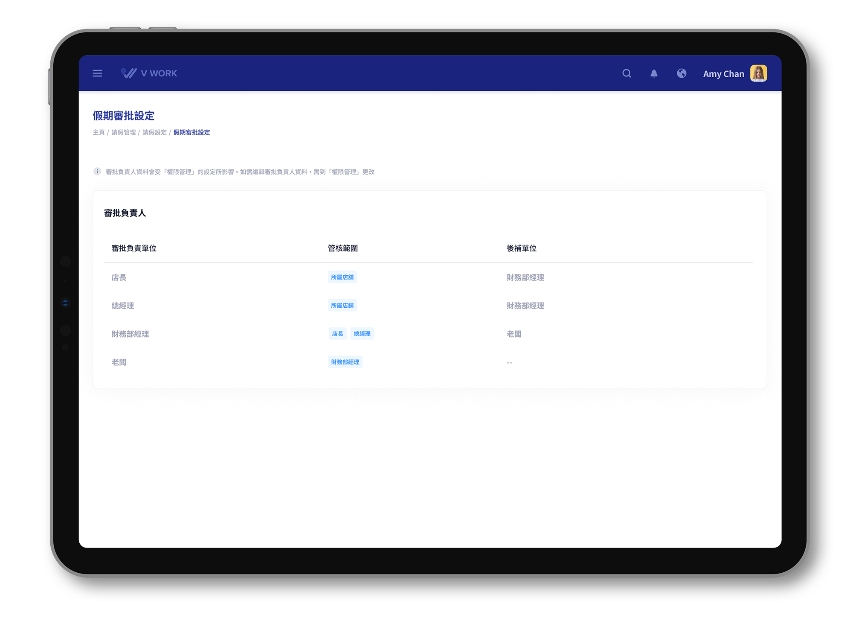Open search with magnifier icon

point(627,73)
